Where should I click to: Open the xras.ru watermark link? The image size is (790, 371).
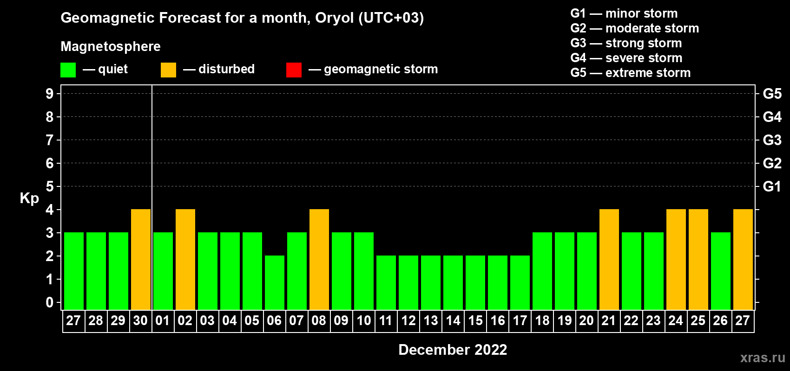coord(763,358)
